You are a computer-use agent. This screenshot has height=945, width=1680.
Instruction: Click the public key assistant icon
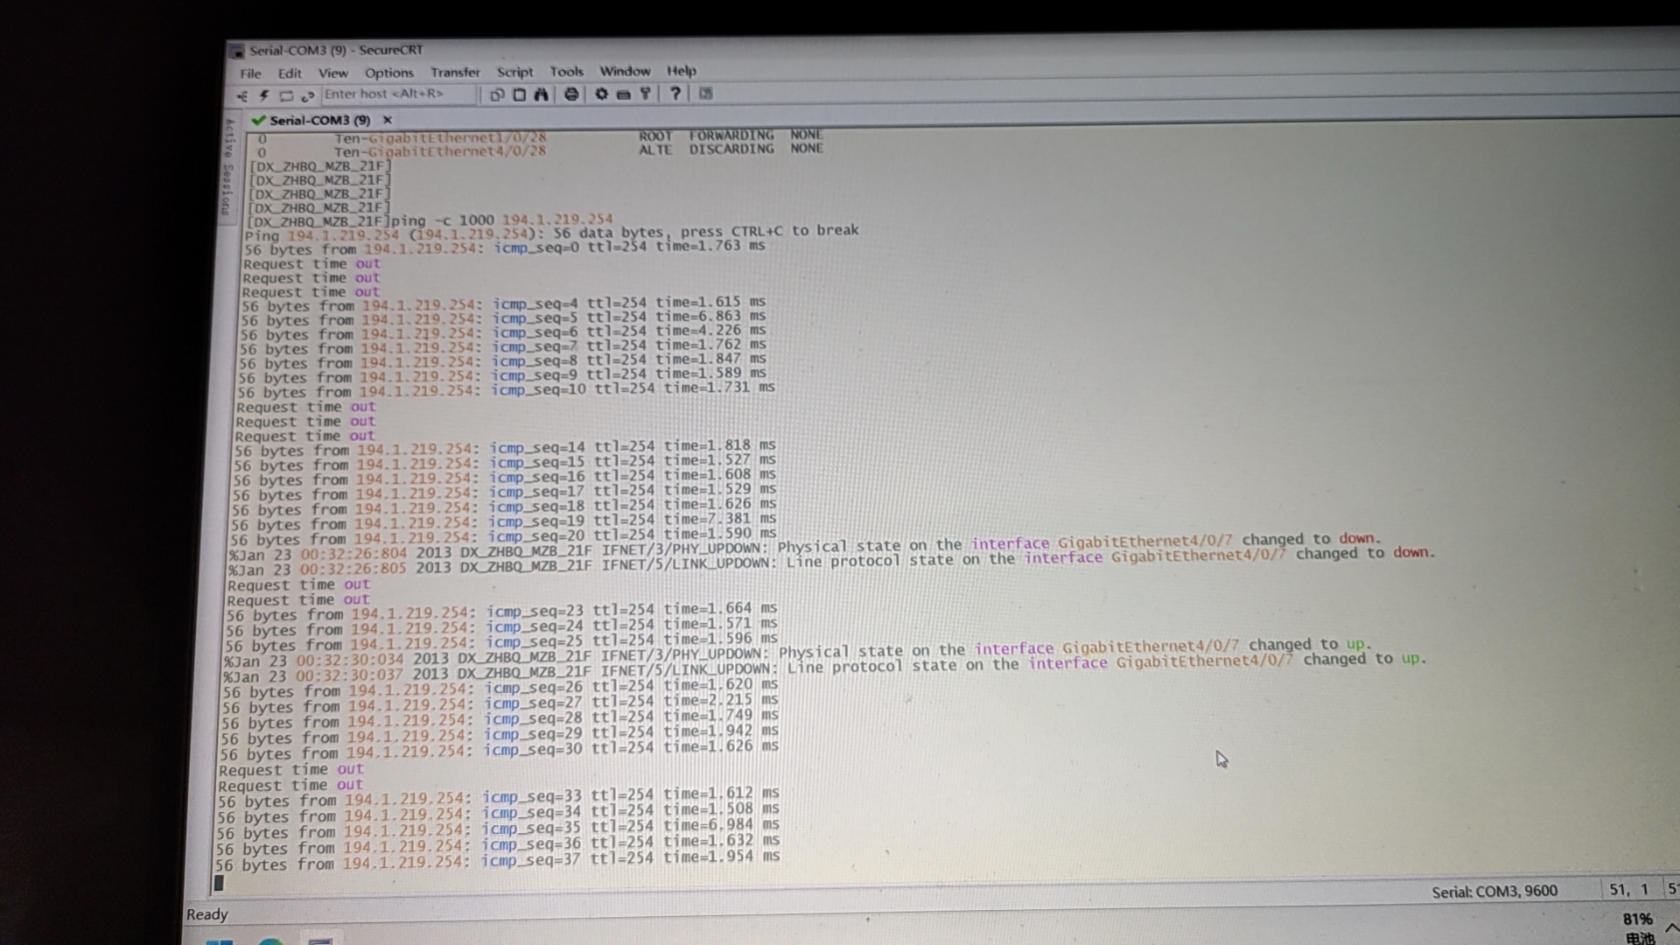646,94
